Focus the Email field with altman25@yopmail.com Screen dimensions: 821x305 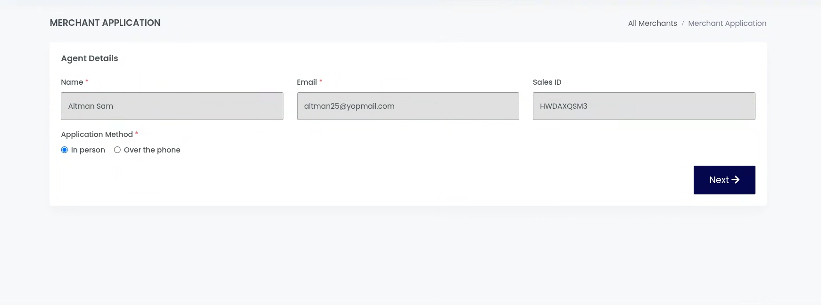coord(407,106)
